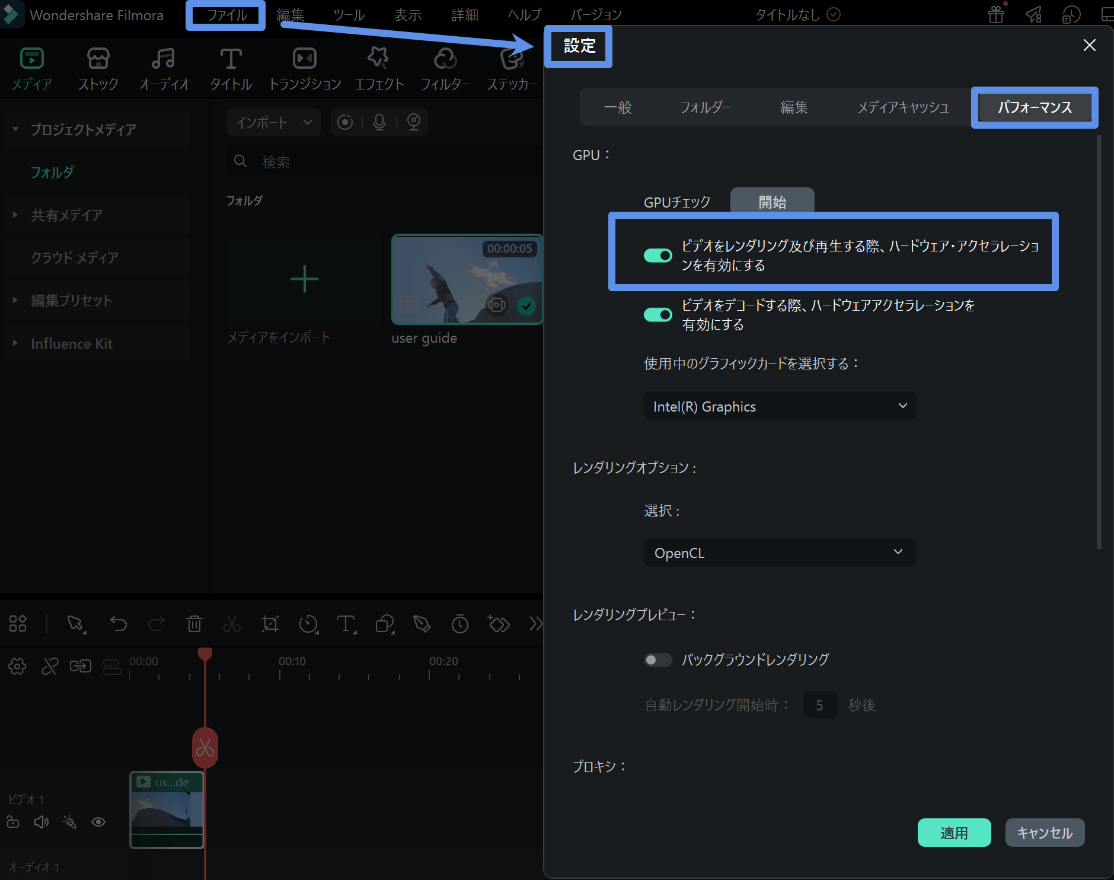Open the Intel(R) Graphics card dropdown

(x=780, y=406)
